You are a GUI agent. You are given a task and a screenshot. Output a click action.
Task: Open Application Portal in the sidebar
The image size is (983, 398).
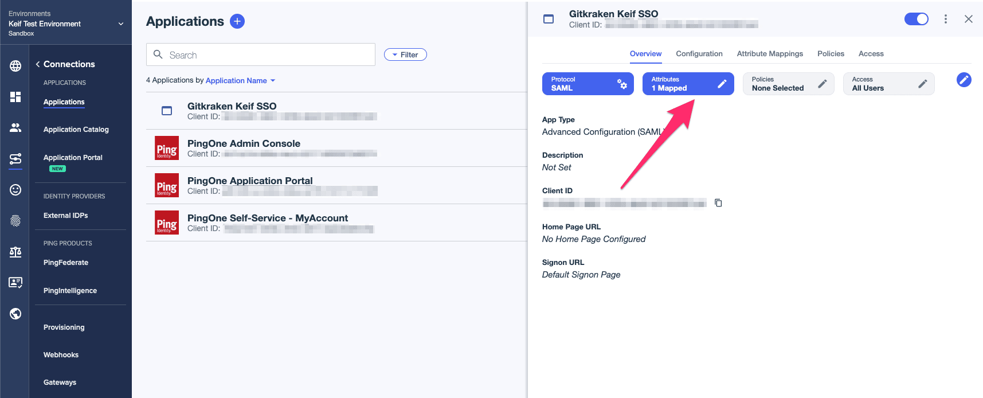click(x=73, y=158)
